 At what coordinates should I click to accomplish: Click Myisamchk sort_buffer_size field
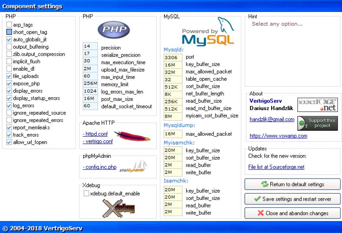[173, 158]
